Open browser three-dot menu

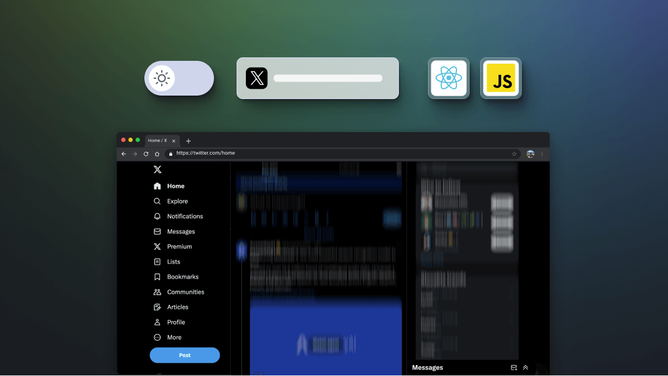542,154
